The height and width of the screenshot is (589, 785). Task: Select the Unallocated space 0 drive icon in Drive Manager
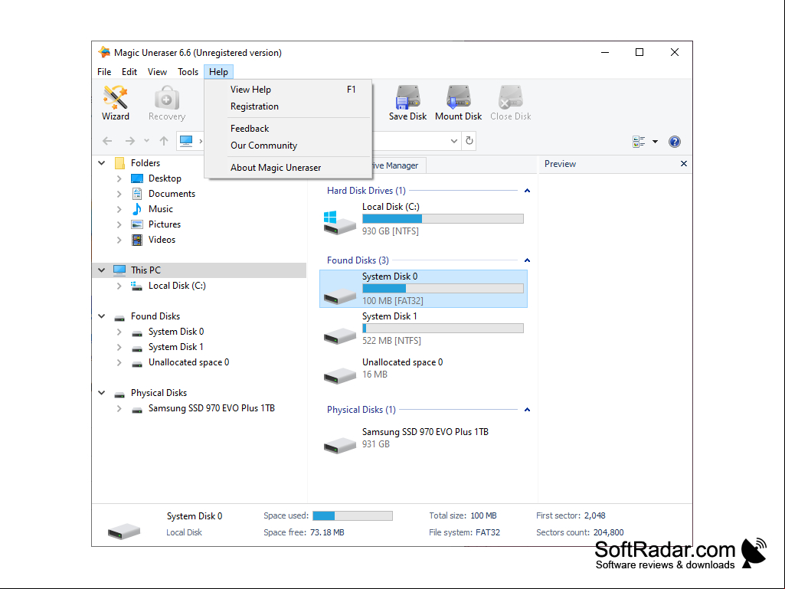tap(339, 375)
